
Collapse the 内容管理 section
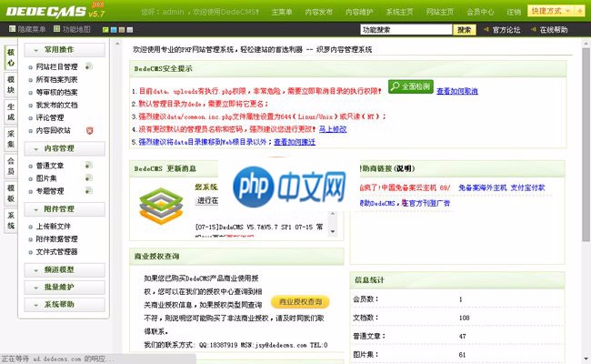[65, 148]
